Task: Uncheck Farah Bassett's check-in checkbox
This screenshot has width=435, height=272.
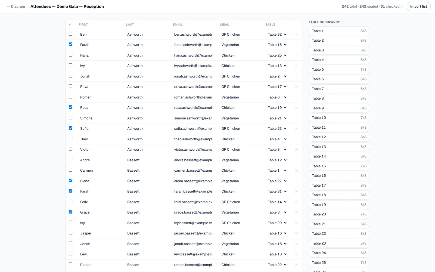Action: pyautogui.click(x=71, y=191)
